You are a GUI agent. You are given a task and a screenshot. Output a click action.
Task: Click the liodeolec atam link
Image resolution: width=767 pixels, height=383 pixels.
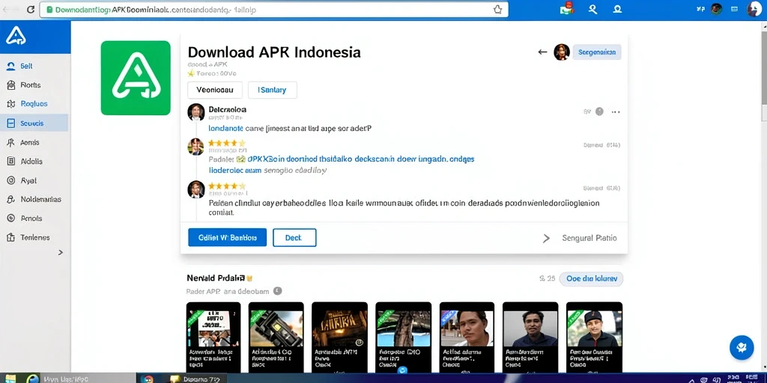pos(234,171)
